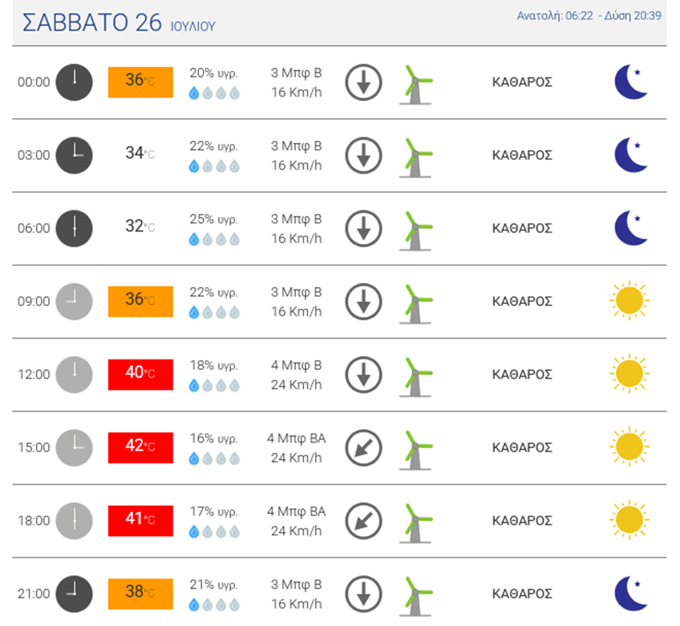Click the red 42°C temperature box
The height and width of the screenshot is (626, 680).
[x=140, y=447]
